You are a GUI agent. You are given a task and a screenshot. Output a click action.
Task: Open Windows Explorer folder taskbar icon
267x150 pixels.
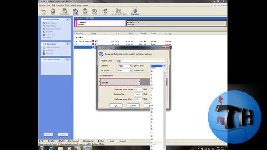(60, 148)
